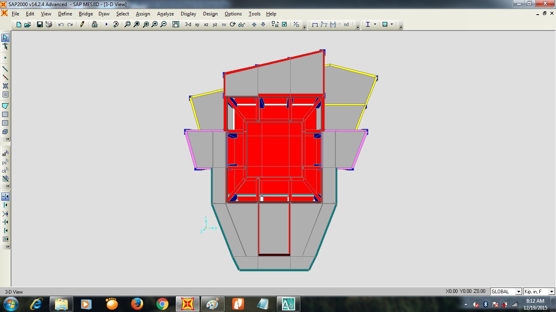Toggle the Snap to Intersections icon
Viewport: 556px width, 312px height.
click(x=5, y=214)
